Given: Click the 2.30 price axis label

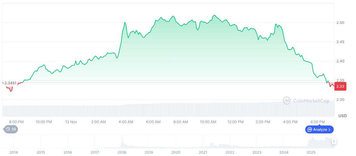Looking at the screenshot, I should pos(341,100).
